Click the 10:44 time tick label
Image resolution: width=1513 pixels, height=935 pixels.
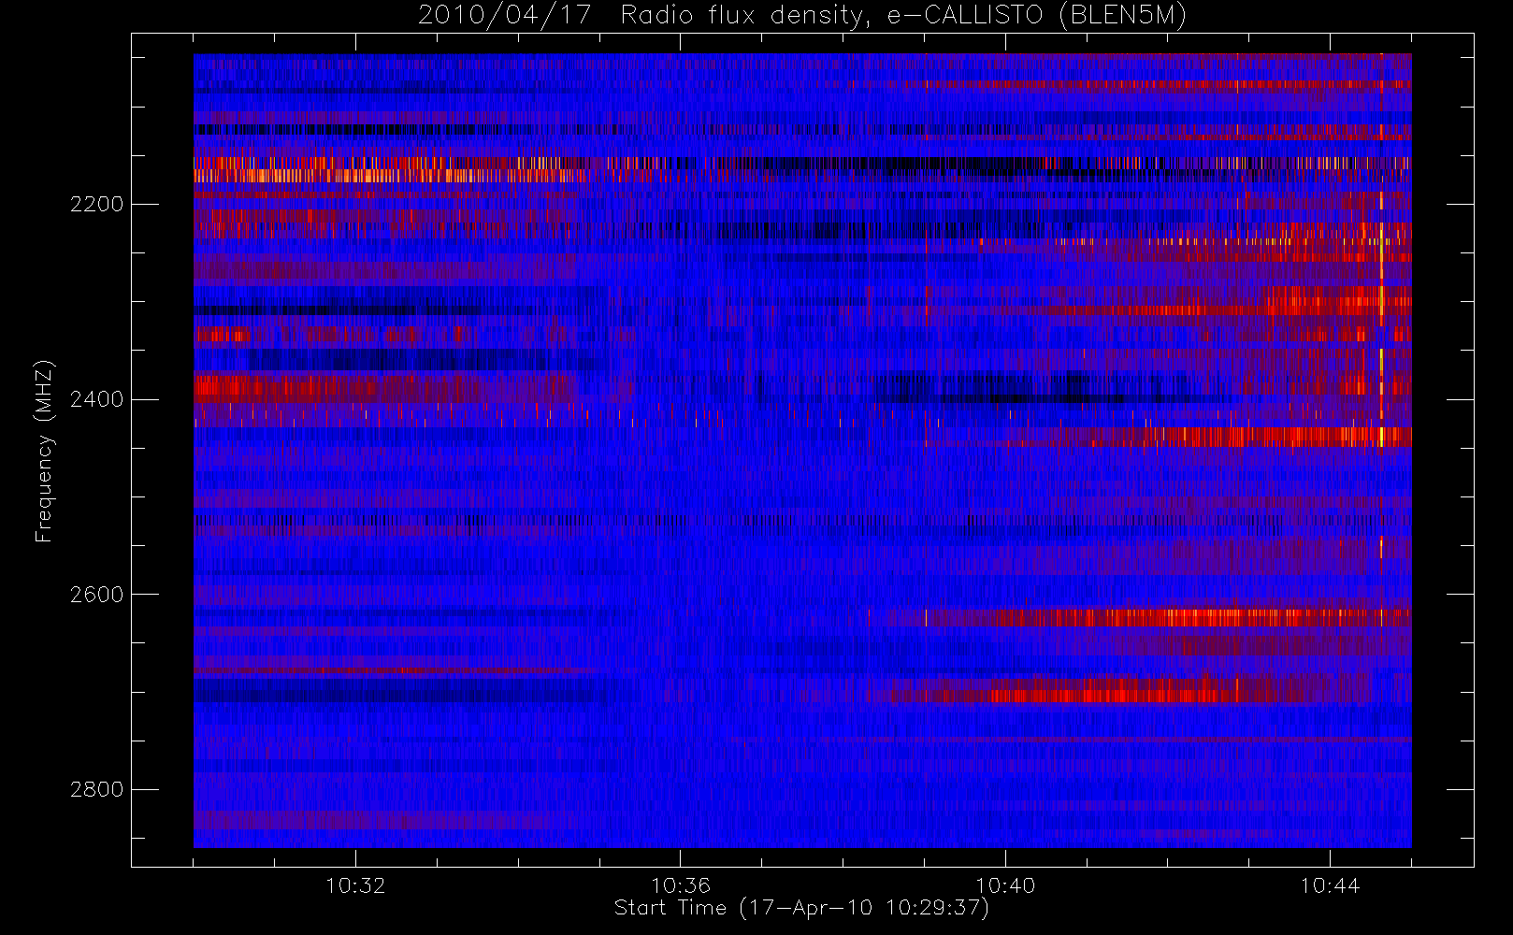tap(1330, 885)
